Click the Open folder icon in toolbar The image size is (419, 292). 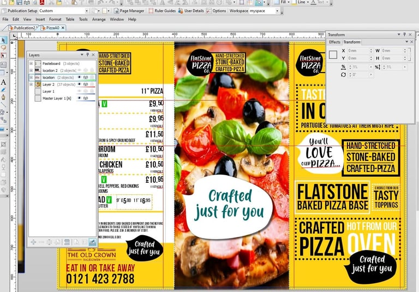[x=11, y=2]
